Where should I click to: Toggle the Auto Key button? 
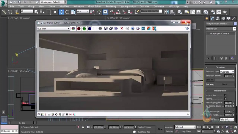[169, 127]
